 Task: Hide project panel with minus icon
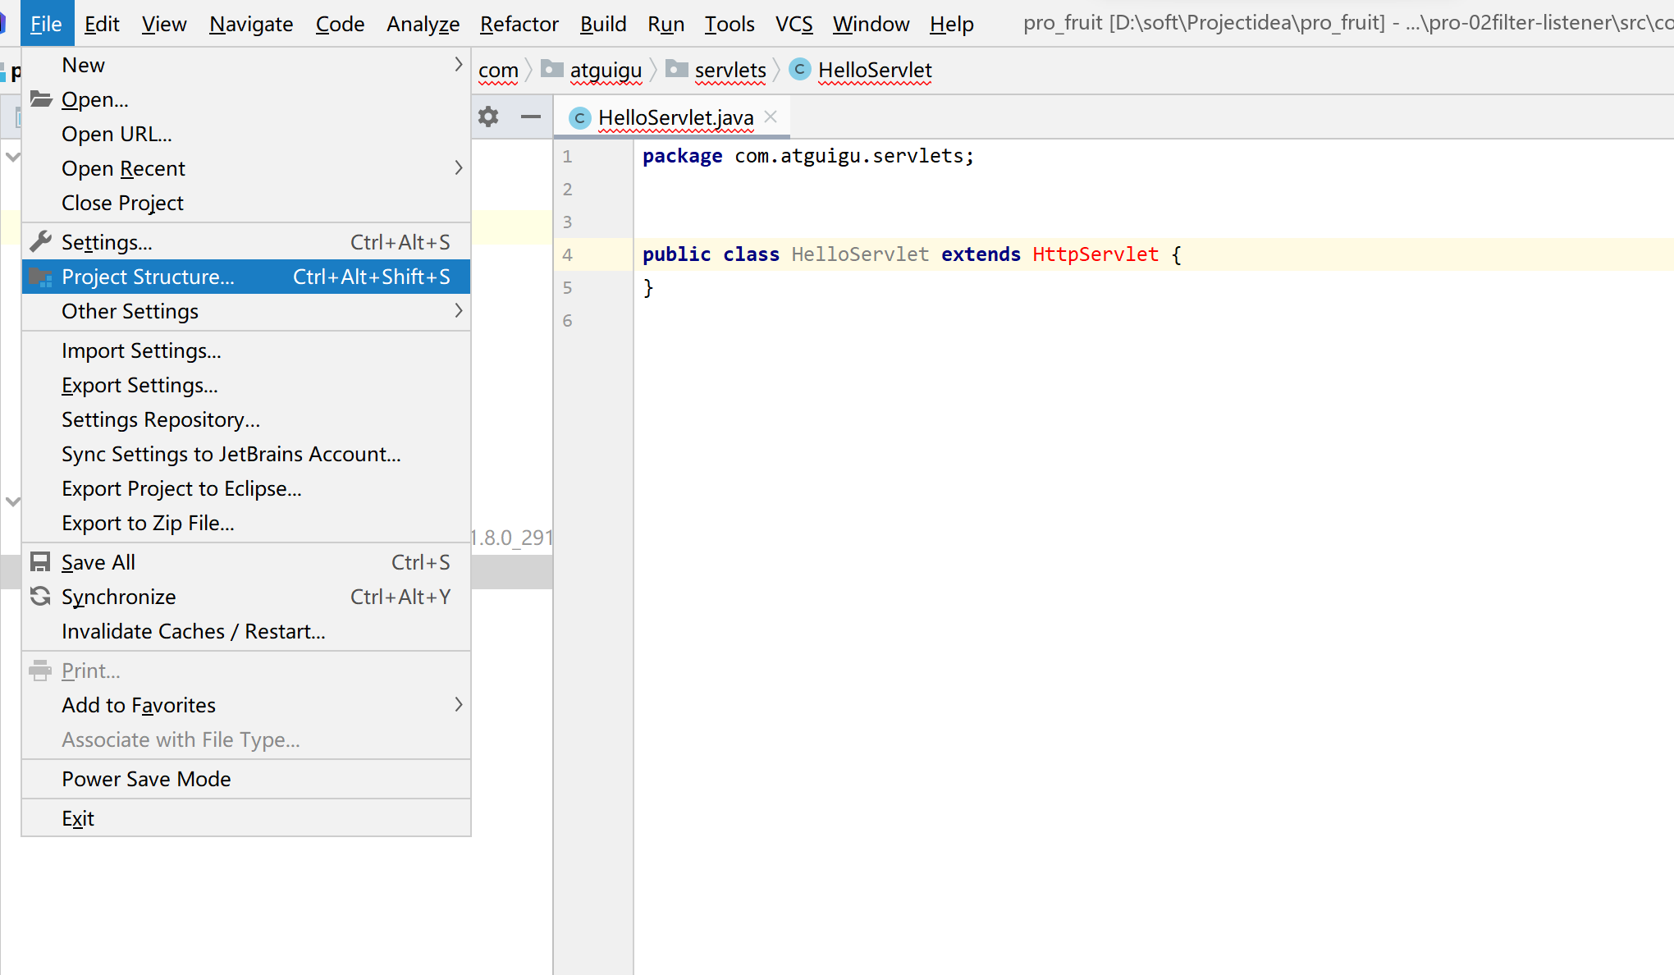pos(531,117)
